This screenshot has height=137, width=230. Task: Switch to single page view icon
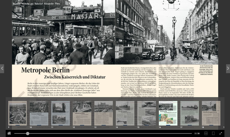[x=213, y=133]
